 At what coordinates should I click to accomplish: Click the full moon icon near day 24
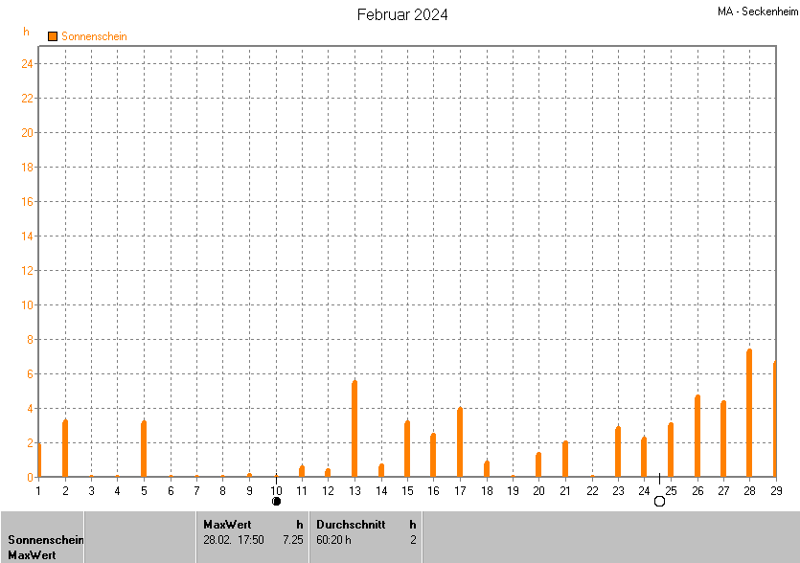pyautogui.click(x=659, y=501)
